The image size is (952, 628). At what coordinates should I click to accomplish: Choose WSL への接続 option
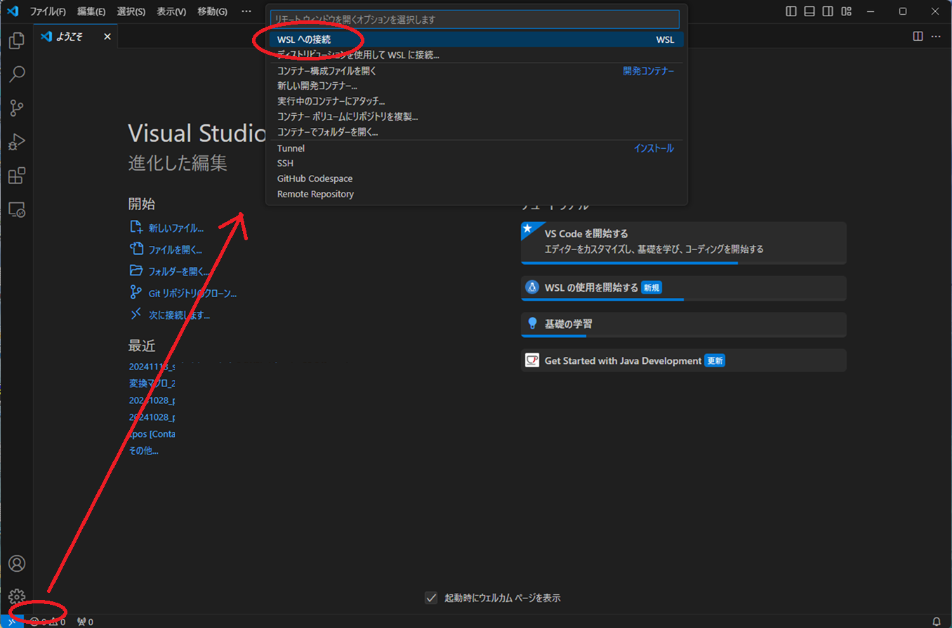(476, 40)
